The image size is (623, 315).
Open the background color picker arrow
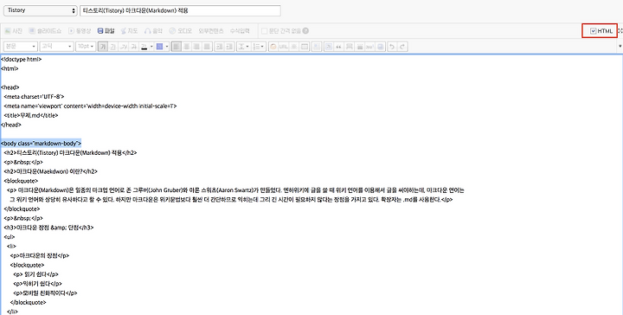pyautogui.click(x=167, y=47)
